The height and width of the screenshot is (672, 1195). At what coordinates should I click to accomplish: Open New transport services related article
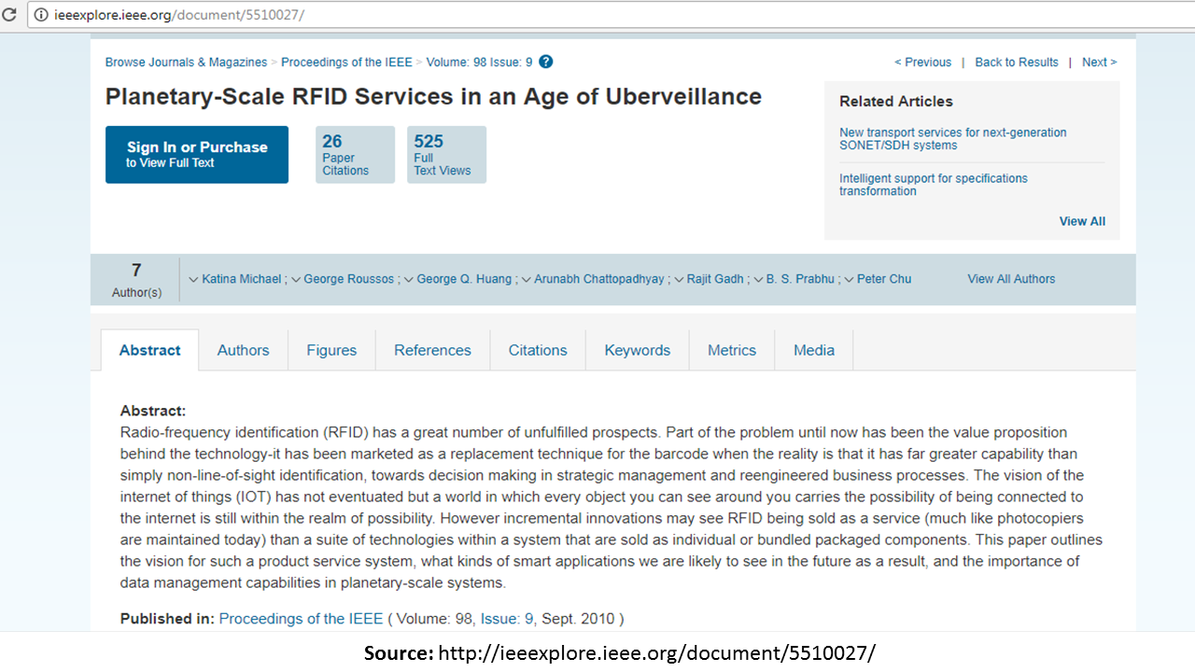pyautogui.click(x=952, y=139)
